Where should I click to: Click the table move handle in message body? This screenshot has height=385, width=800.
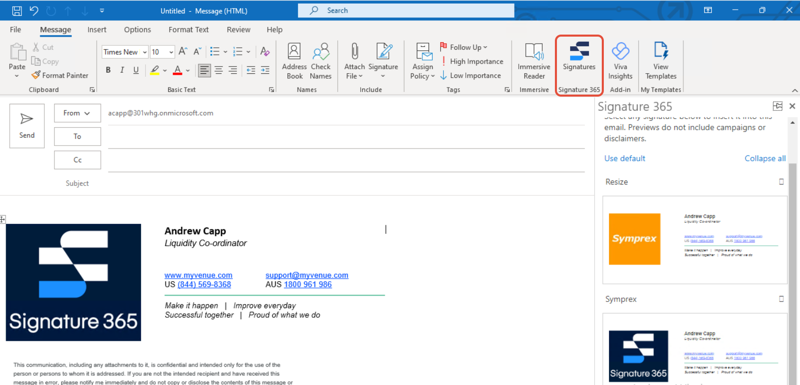point(3,219)
